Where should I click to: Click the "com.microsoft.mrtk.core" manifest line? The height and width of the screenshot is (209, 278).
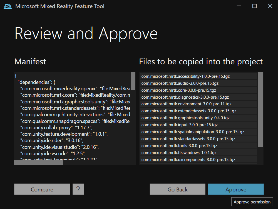click(75, 95)
